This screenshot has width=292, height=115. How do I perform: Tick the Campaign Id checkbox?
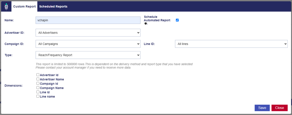(38, 83)
